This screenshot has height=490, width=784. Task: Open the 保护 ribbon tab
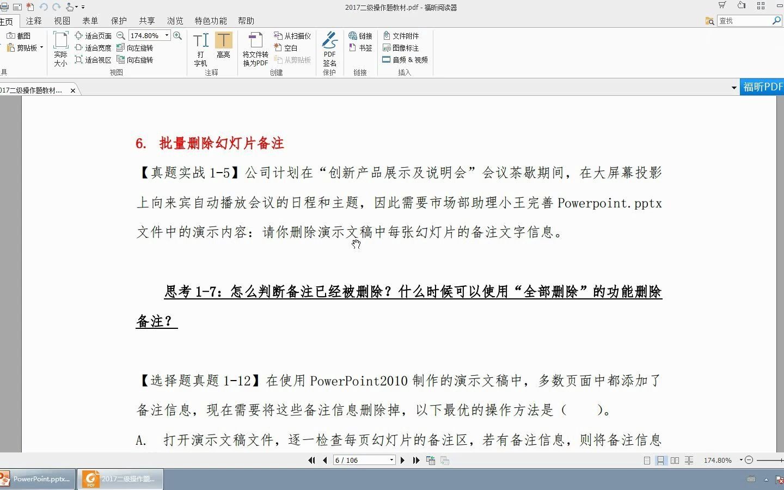(119, 21)
